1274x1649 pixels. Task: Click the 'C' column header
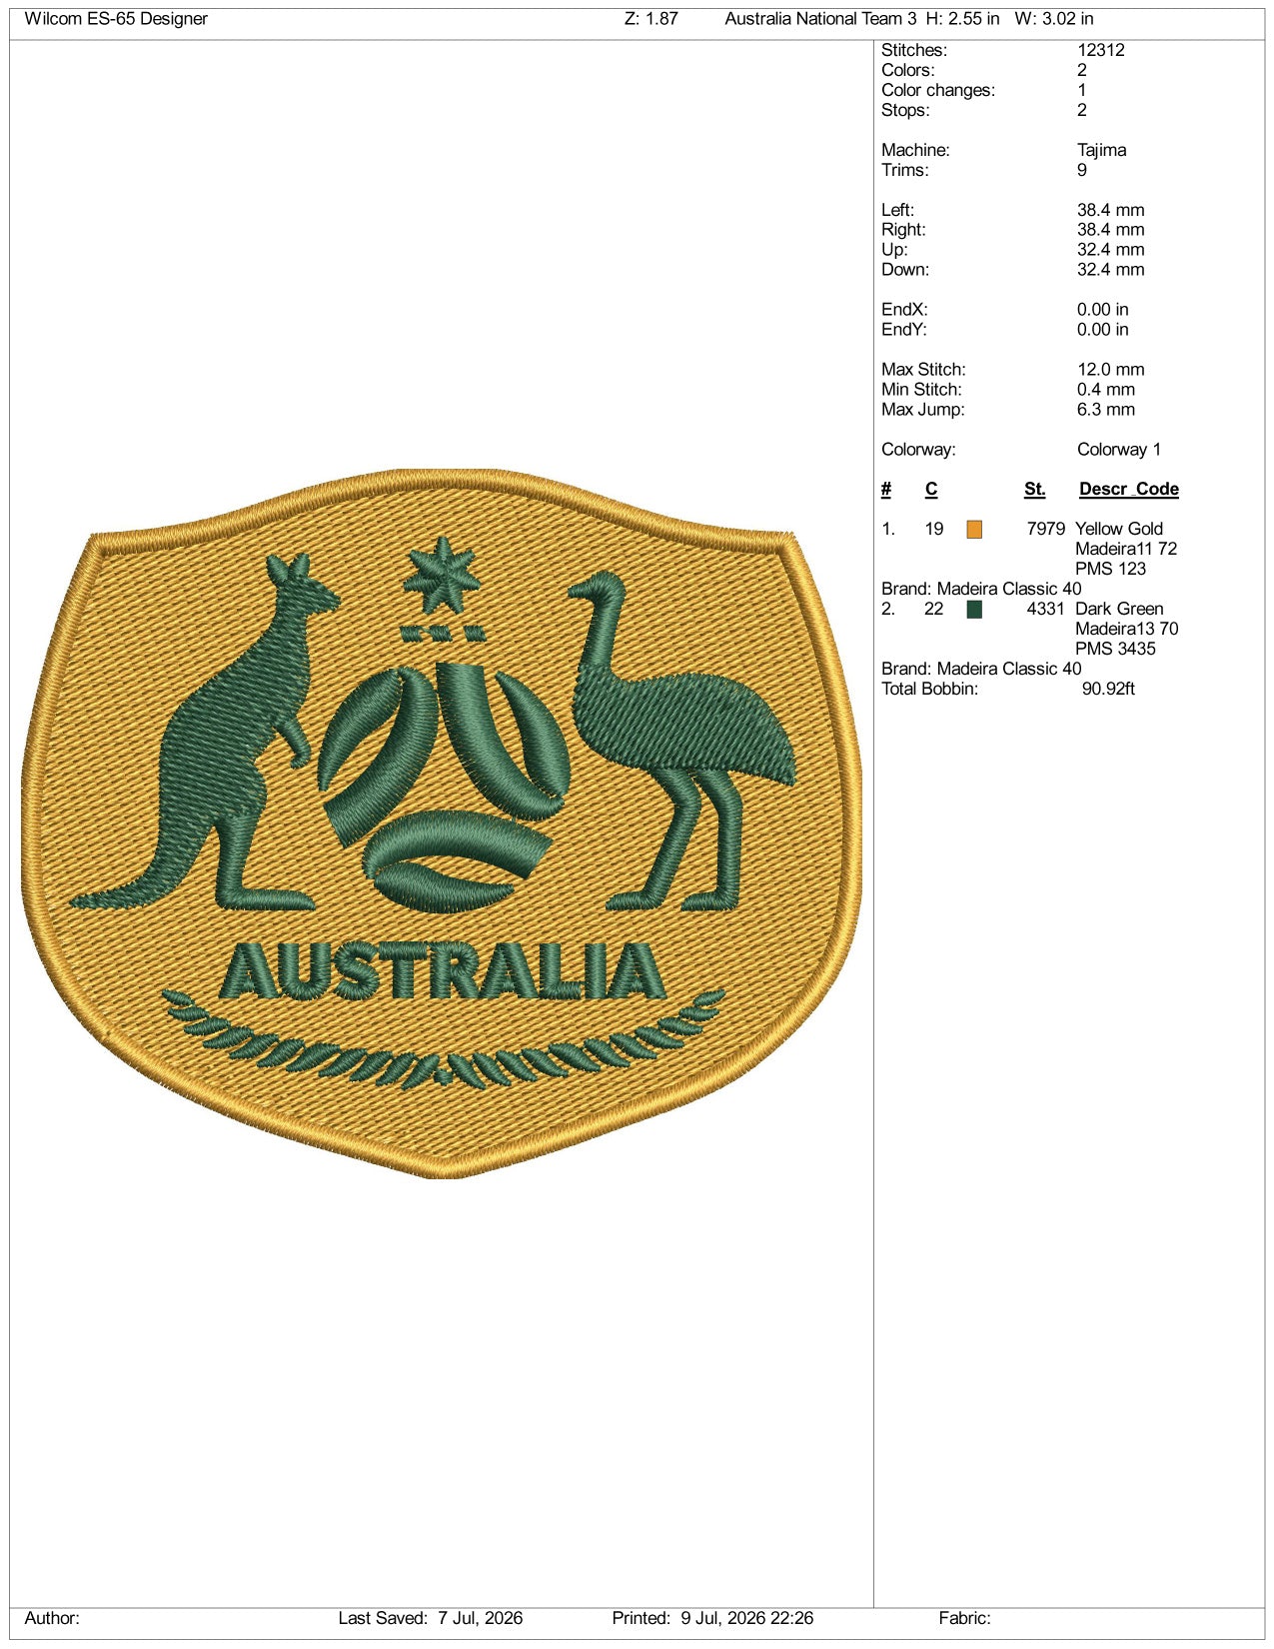pyautogui.click(x=931, y=490)
